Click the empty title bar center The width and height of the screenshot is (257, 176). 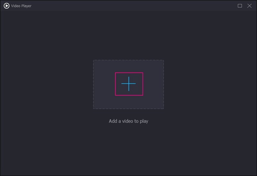click(x=128, y=6)
